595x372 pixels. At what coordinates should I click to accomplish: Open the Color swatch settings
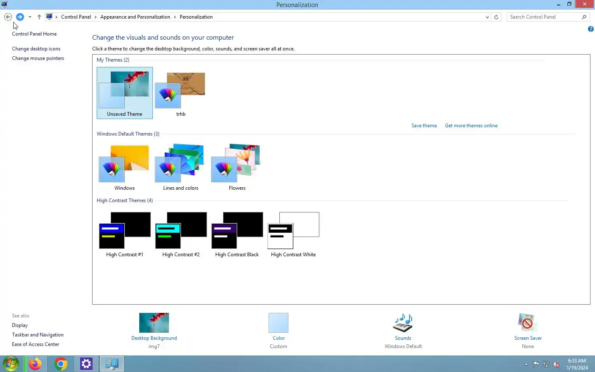tap(278, 323)
